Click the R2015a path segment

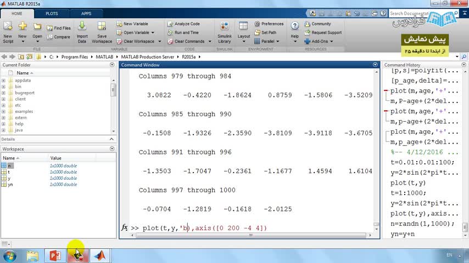(189, 57)
